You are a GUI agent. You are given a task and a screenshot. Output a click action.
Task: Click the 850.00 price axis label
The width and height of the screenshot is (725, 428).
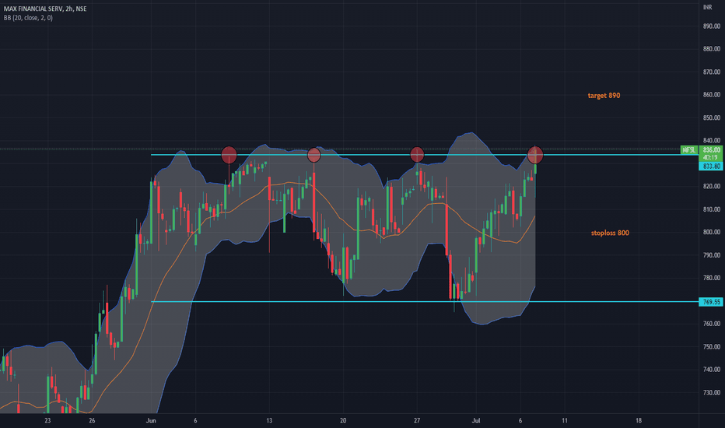[x=712, y=118]
